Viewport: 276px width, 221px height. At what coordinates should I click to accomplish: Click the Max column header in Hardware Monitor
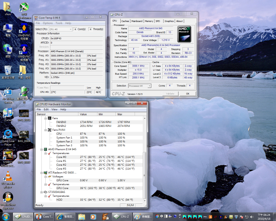(125, 114)
